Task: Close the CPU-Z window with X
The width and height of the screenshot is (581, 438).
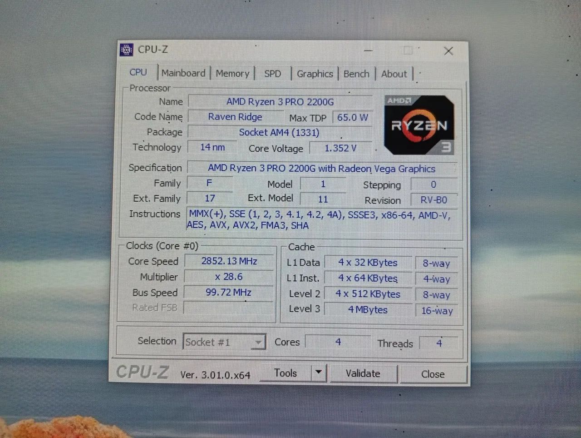Action: click(448, 51)
